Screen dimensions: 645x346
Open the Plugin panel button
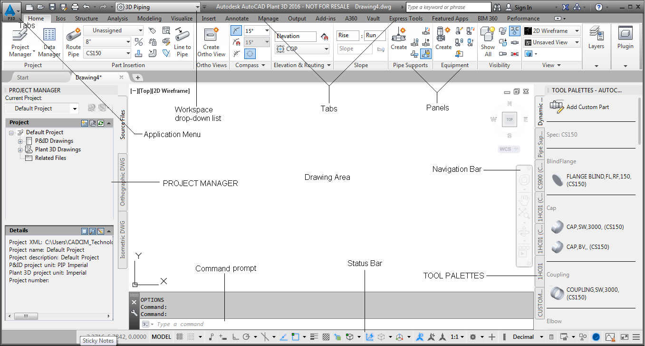coord(626,38)
